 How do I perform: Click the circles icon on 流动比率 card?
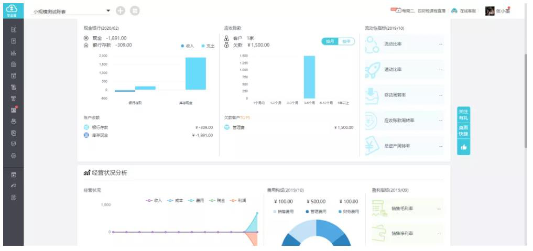pos(372,45)
